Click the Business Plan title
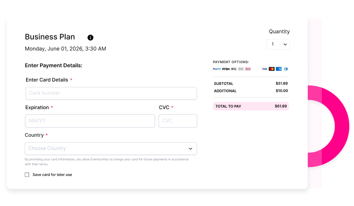The image size is (354, 206). click(50, 37)
